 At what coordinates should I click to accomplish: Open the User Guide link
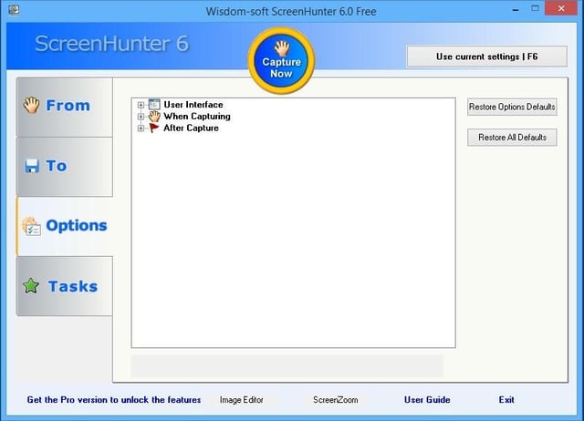(x=427, y=400)
